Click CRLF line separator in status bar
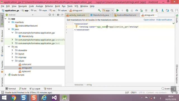The height and width of the screenshot is (101, 179). pyautogui.click(x=134, y=92)
